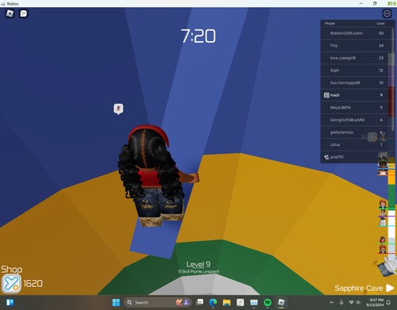Open the chart-style app on taskbar
The height and width of the screenshot is (310, 397).
254,302
